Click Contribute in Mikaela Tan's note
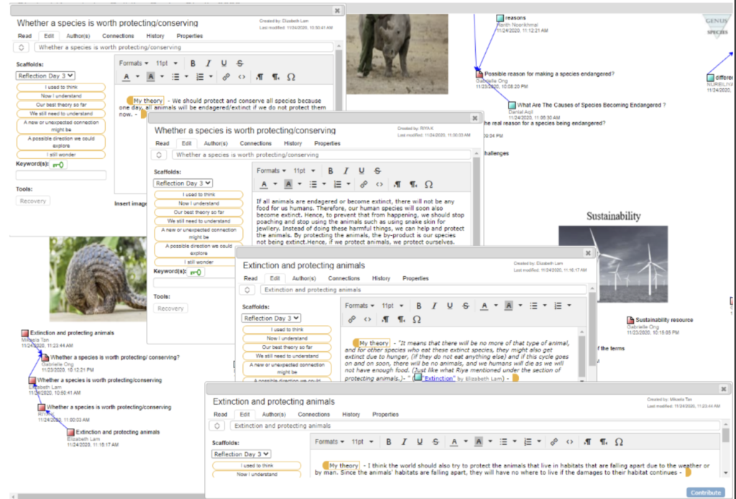This screenshot has width=736, height=499. (x=706, y=493)
